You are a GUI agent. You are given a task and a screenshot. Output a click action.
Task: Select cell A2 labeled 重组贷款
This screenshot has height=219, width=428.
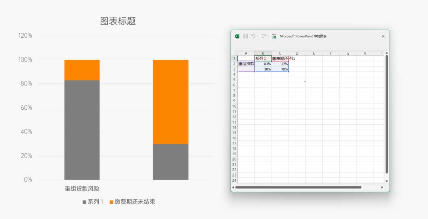click(x=246, y=64)
